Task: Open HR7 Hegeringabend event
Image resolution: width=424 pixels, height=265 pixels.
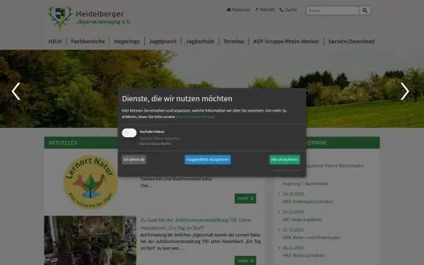Action: coord(302,220)
